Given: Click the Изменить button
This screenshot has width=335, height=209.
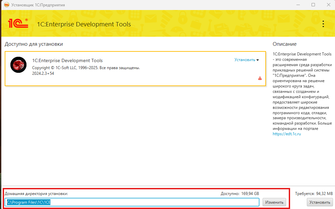Looking at the screenshot, I should coord(274,202).
